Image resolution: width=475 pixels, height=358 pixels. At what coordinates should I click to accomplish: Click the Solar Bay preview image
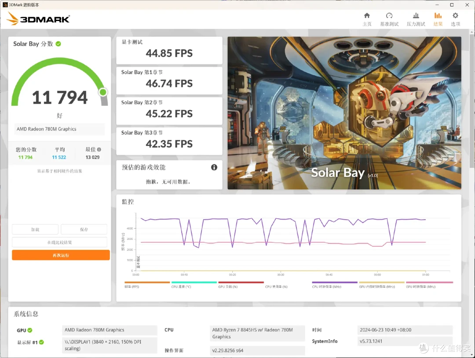tap(344, 113)
